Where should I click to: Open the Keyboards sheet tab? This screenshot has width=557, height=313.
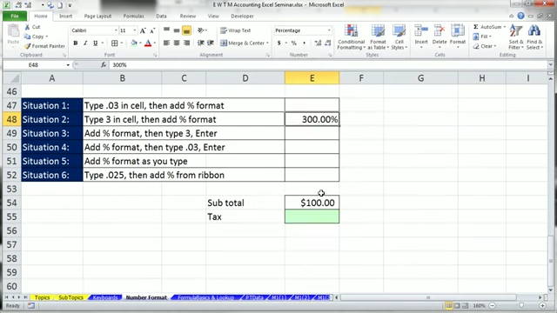(104, 297)
